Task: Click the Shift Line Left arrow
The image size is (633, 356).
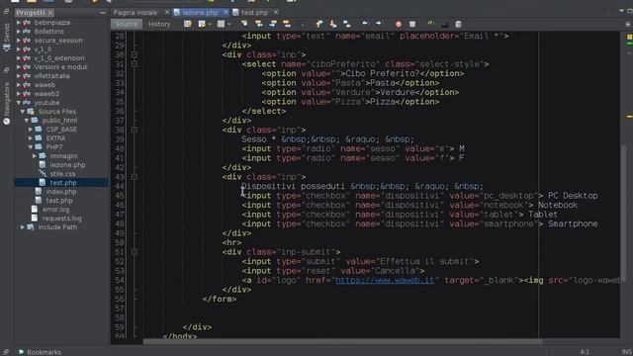Action: pyautogui.click(x=365, y=24)
